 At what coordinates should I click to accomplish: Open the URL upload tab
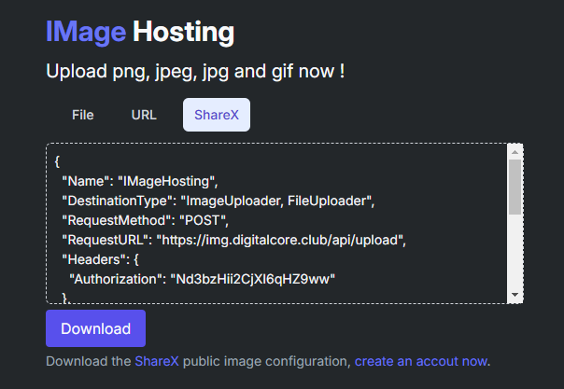144,116
